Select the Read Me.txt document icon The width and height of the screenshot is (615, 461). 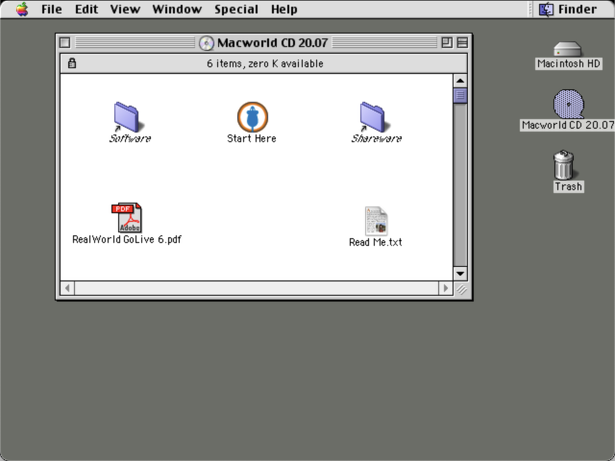376,221
